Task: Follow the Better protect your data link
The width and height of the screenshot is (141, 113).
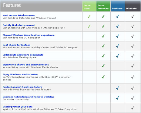Action: (18, 107)
